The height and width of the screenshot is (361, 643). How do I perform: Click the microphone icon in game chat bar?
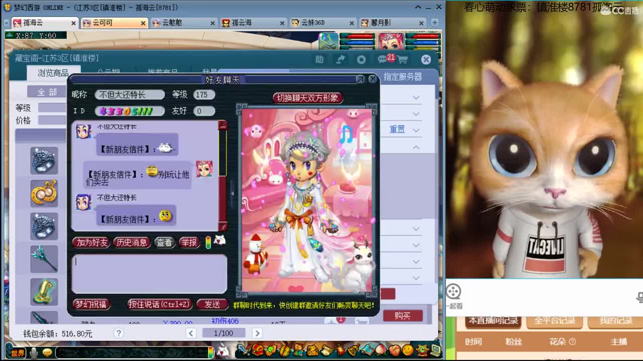point(34,353)
